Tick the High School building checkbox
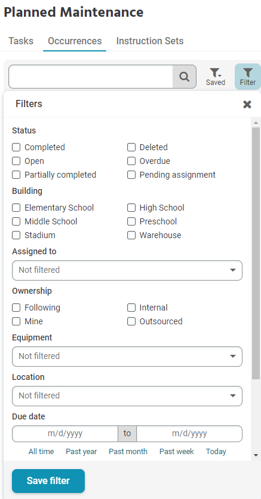The width and height of the screenshot is (261, 499). pyautogui.click(x=131, y=208)
